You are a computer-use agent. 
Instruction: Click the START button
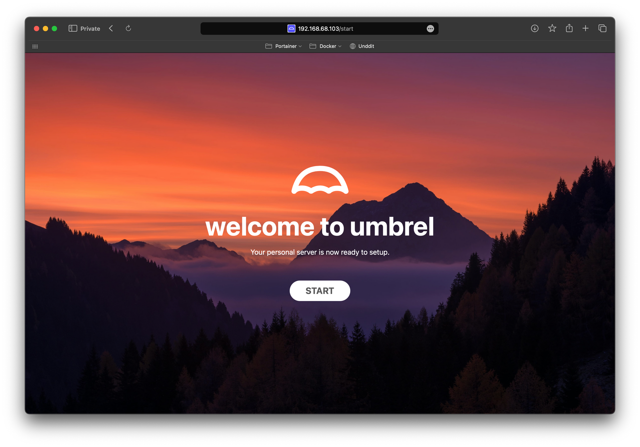tap(320, 291)
